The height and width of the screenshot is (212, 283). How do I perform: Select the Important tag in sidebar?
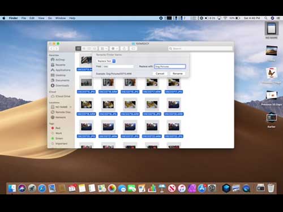tap(61, 144)
